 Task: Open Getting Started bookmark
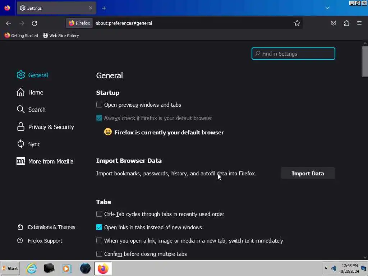21,36
